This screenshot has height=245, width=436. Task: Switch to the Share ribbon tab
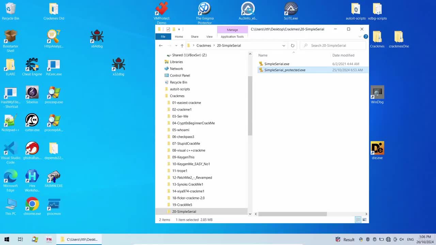tap(194, 36)
